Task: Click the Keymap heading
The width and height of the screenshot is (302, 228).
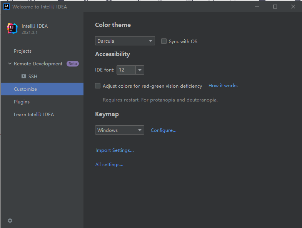Action: [107, 114]
